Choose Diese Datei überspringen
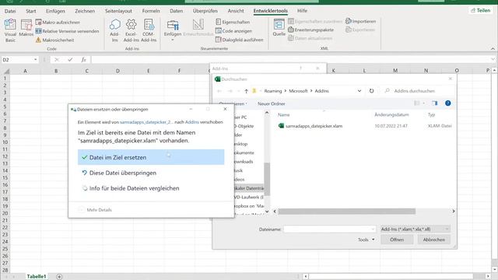 pyautogui.click(x=151, y=173)
